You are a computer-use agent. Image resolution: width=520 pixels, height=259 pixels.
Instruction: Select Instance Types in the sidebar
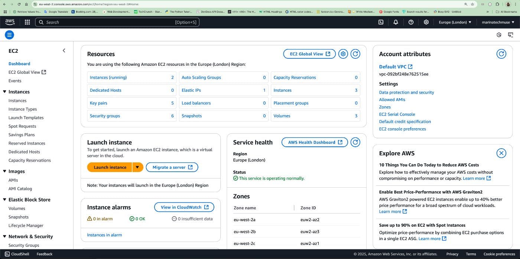23,109
